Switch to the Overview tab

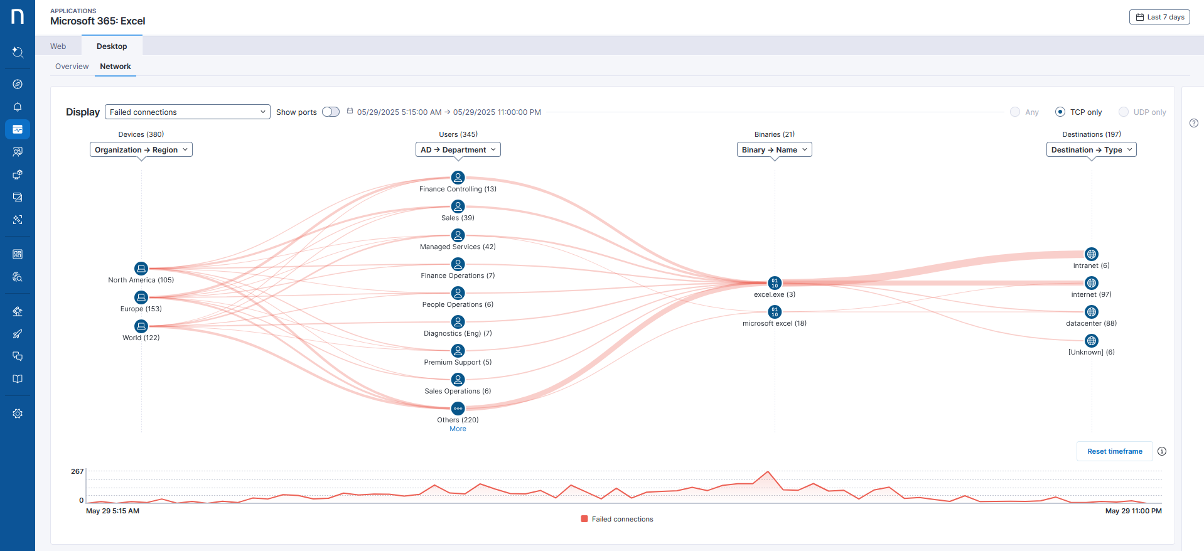tap(72, 67)
